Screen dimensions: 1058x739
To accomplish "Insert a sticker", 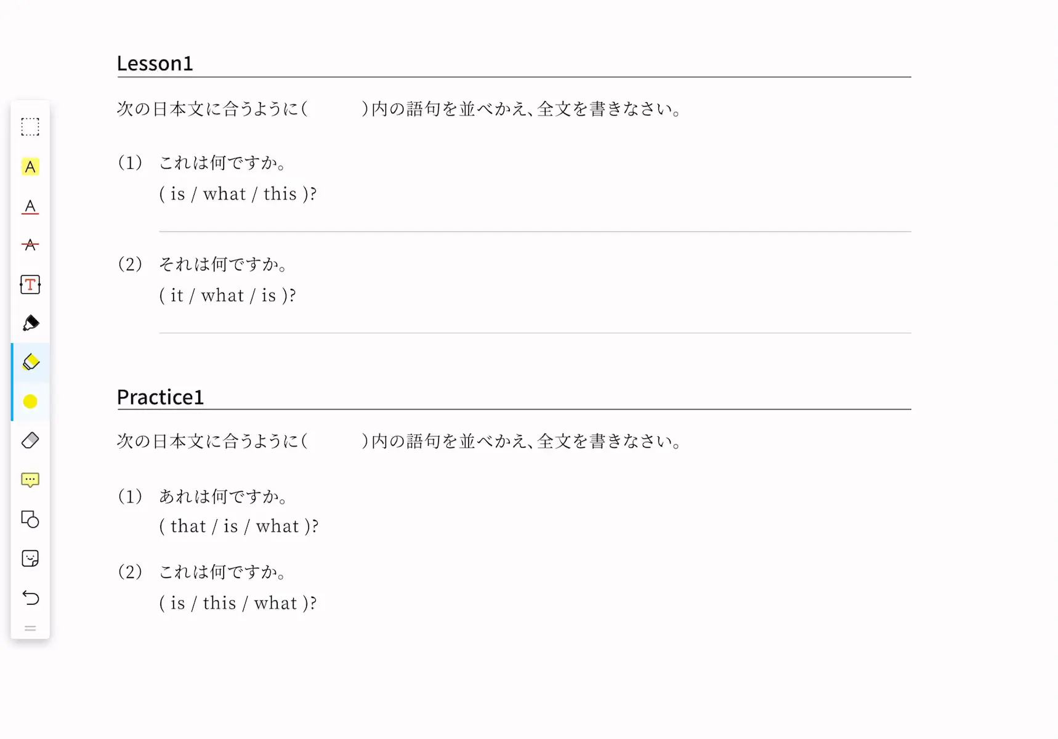I will (x=30, y=559).
